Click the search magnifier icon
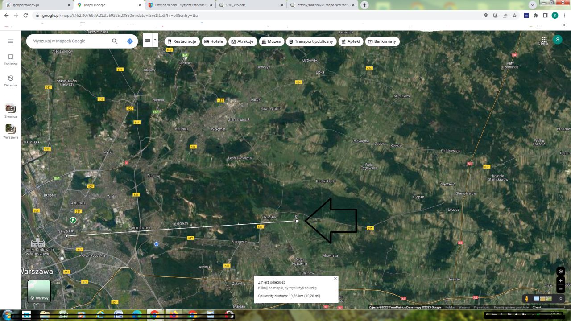 tap(115, 41)
